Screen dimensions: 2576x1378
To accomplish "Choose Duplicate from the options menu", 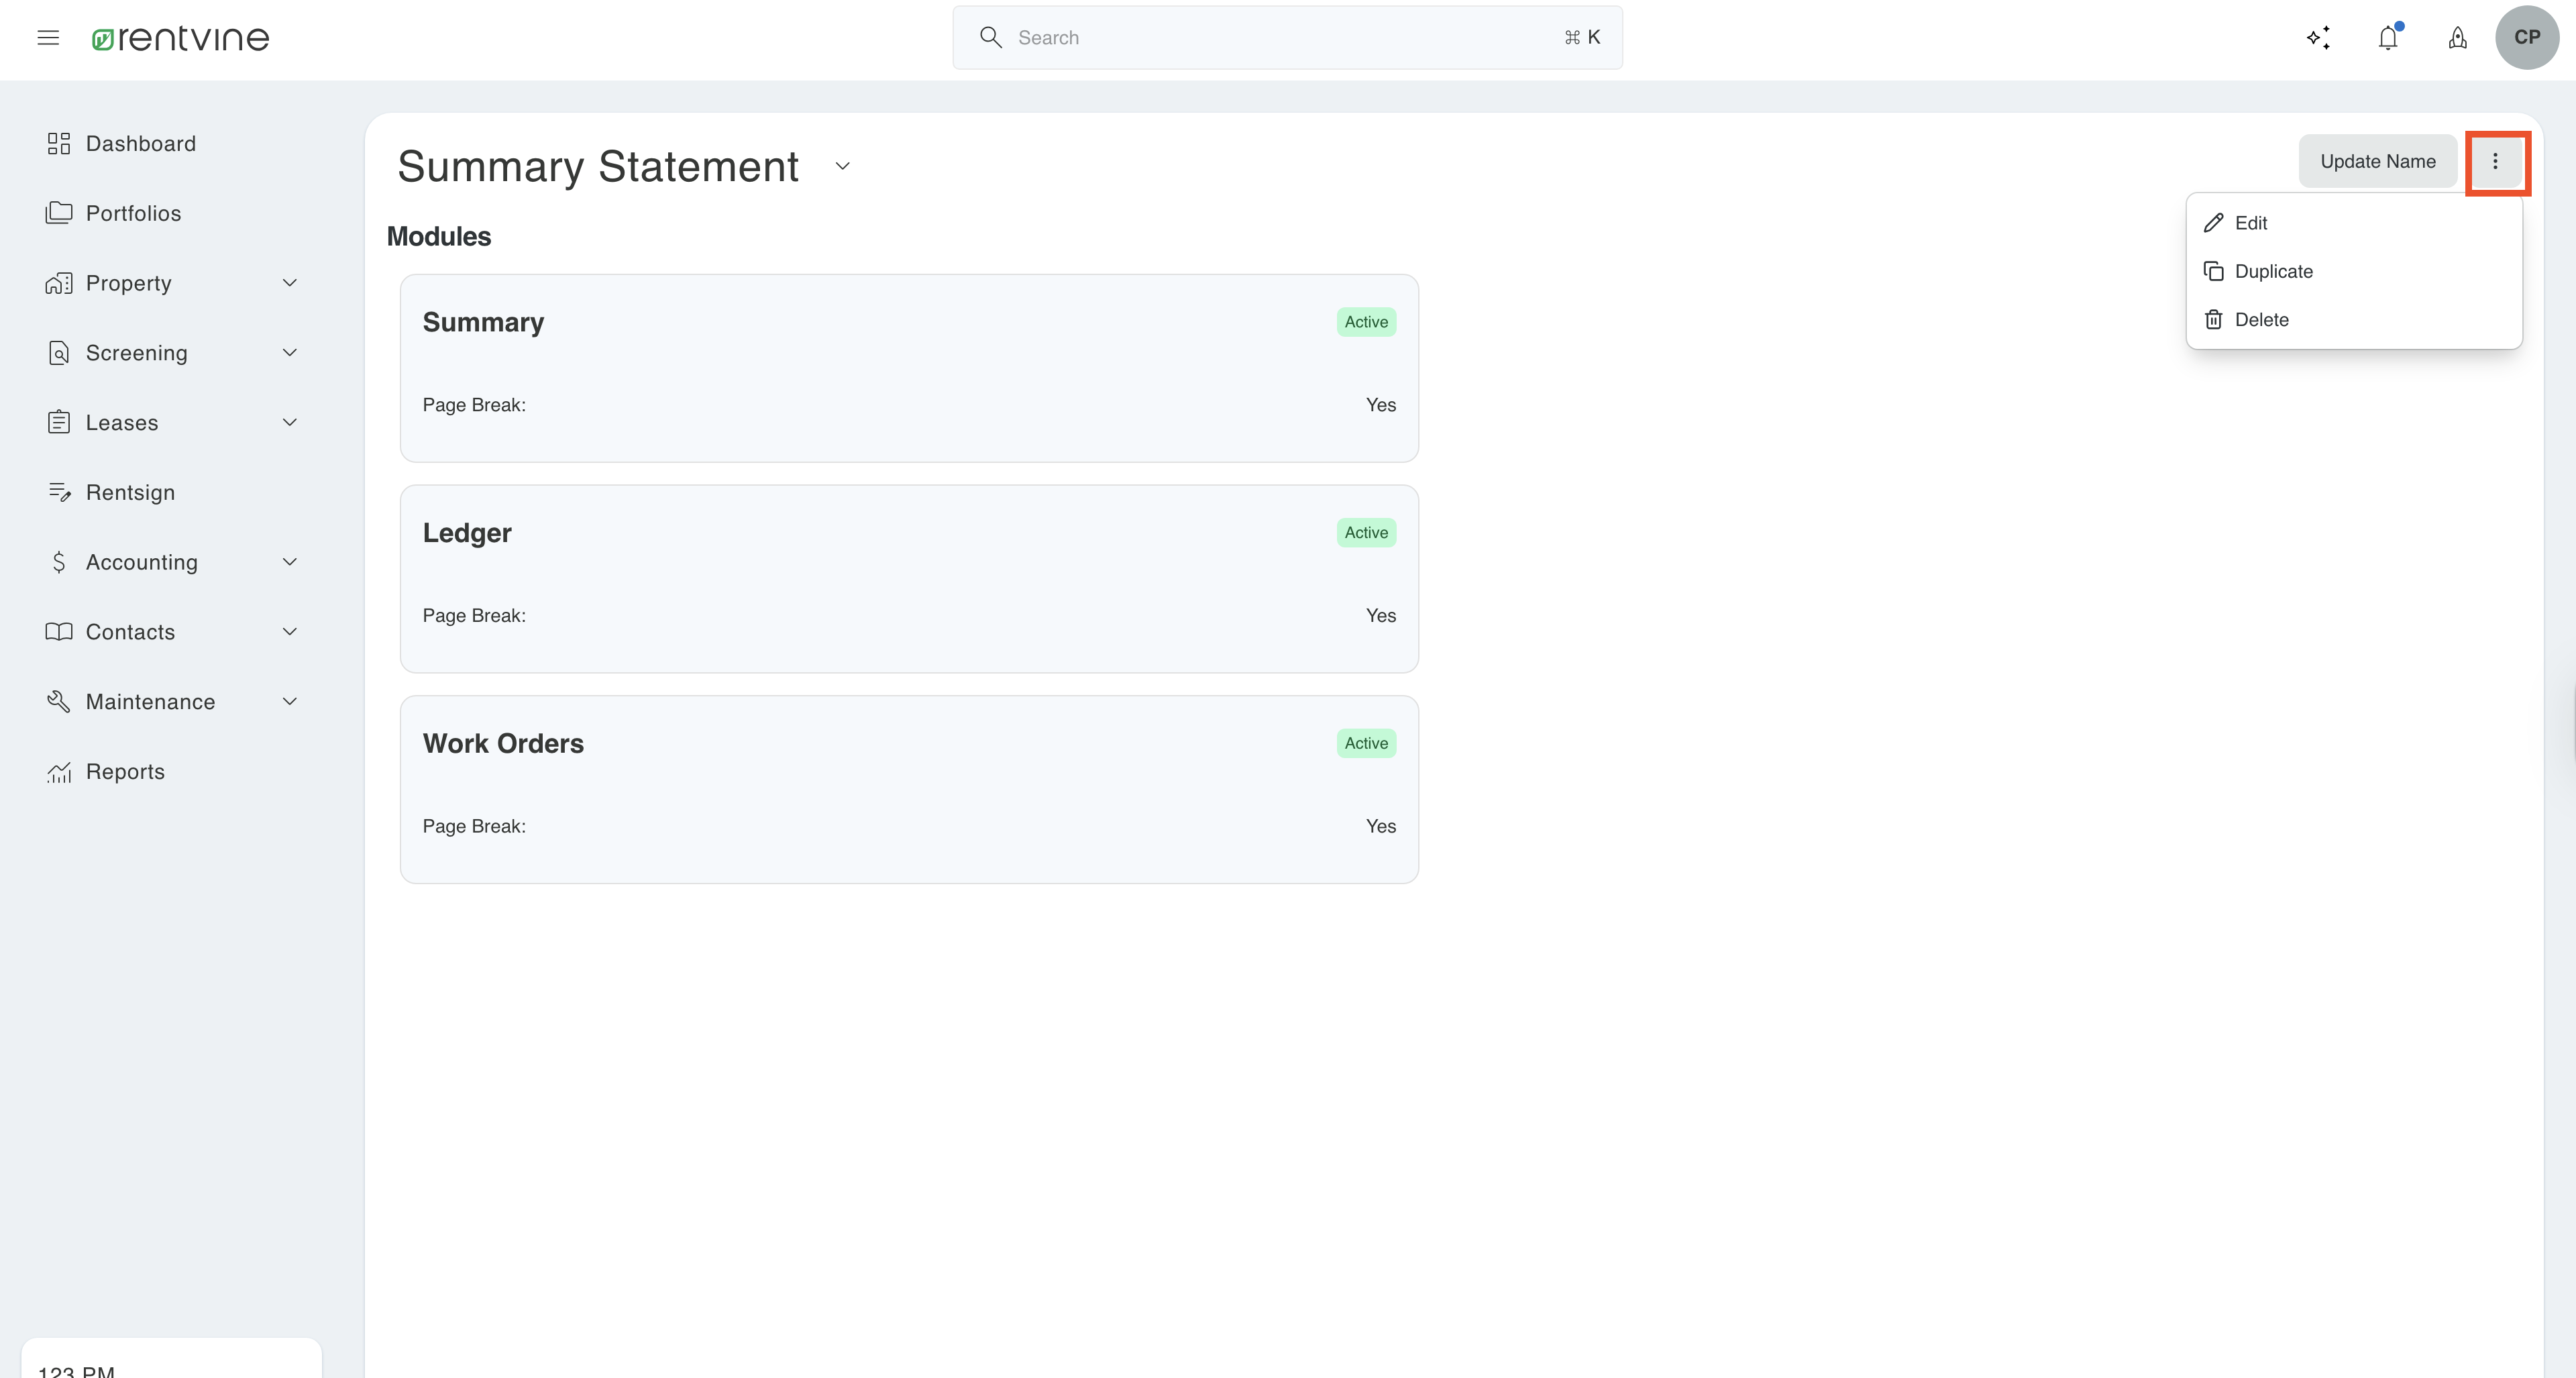I will click(x=2273, y=272).
